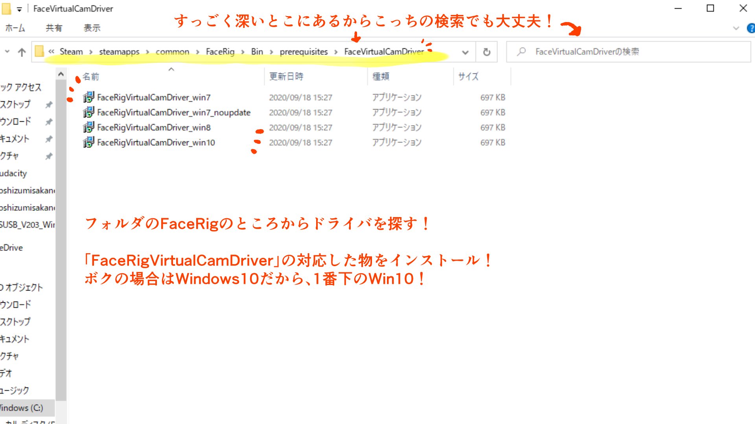Click FaceRigVirtualCamDriver_win7 file name

[x=154, y=97]
